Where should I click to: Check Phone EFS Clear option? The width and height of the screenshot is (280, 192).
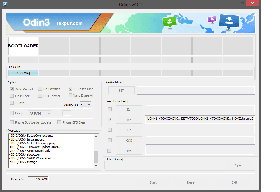point(60,122)
